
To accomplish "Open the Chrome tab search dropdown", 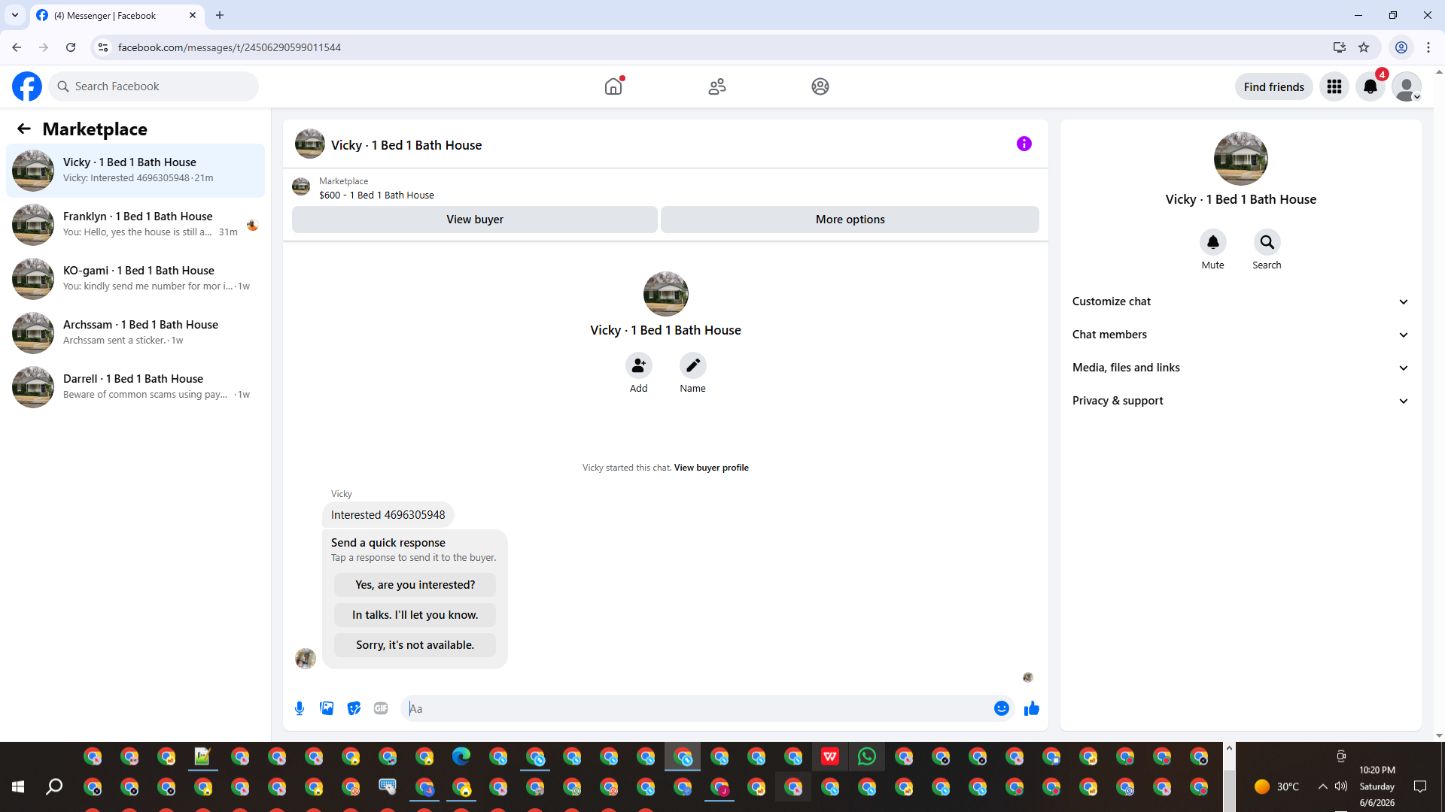I will pyautogui.click(x=15, y=15).
